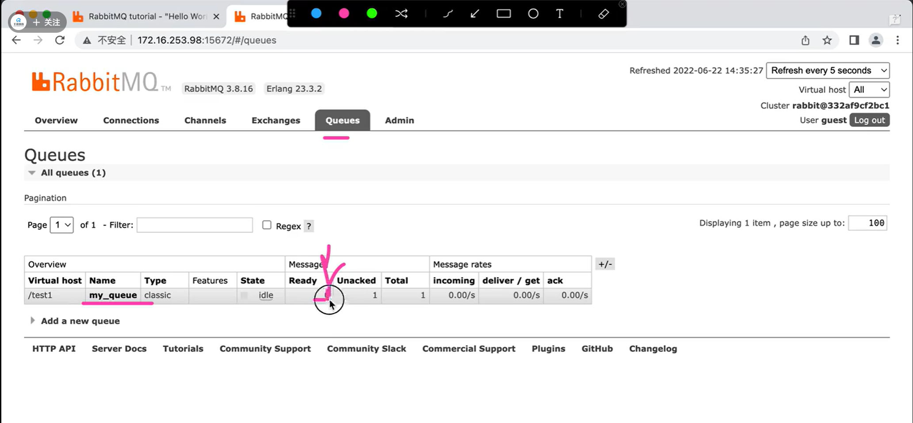This screenshot has height=423, width=913.
Task: Click the not-secure warning icon
Action: 87,40
